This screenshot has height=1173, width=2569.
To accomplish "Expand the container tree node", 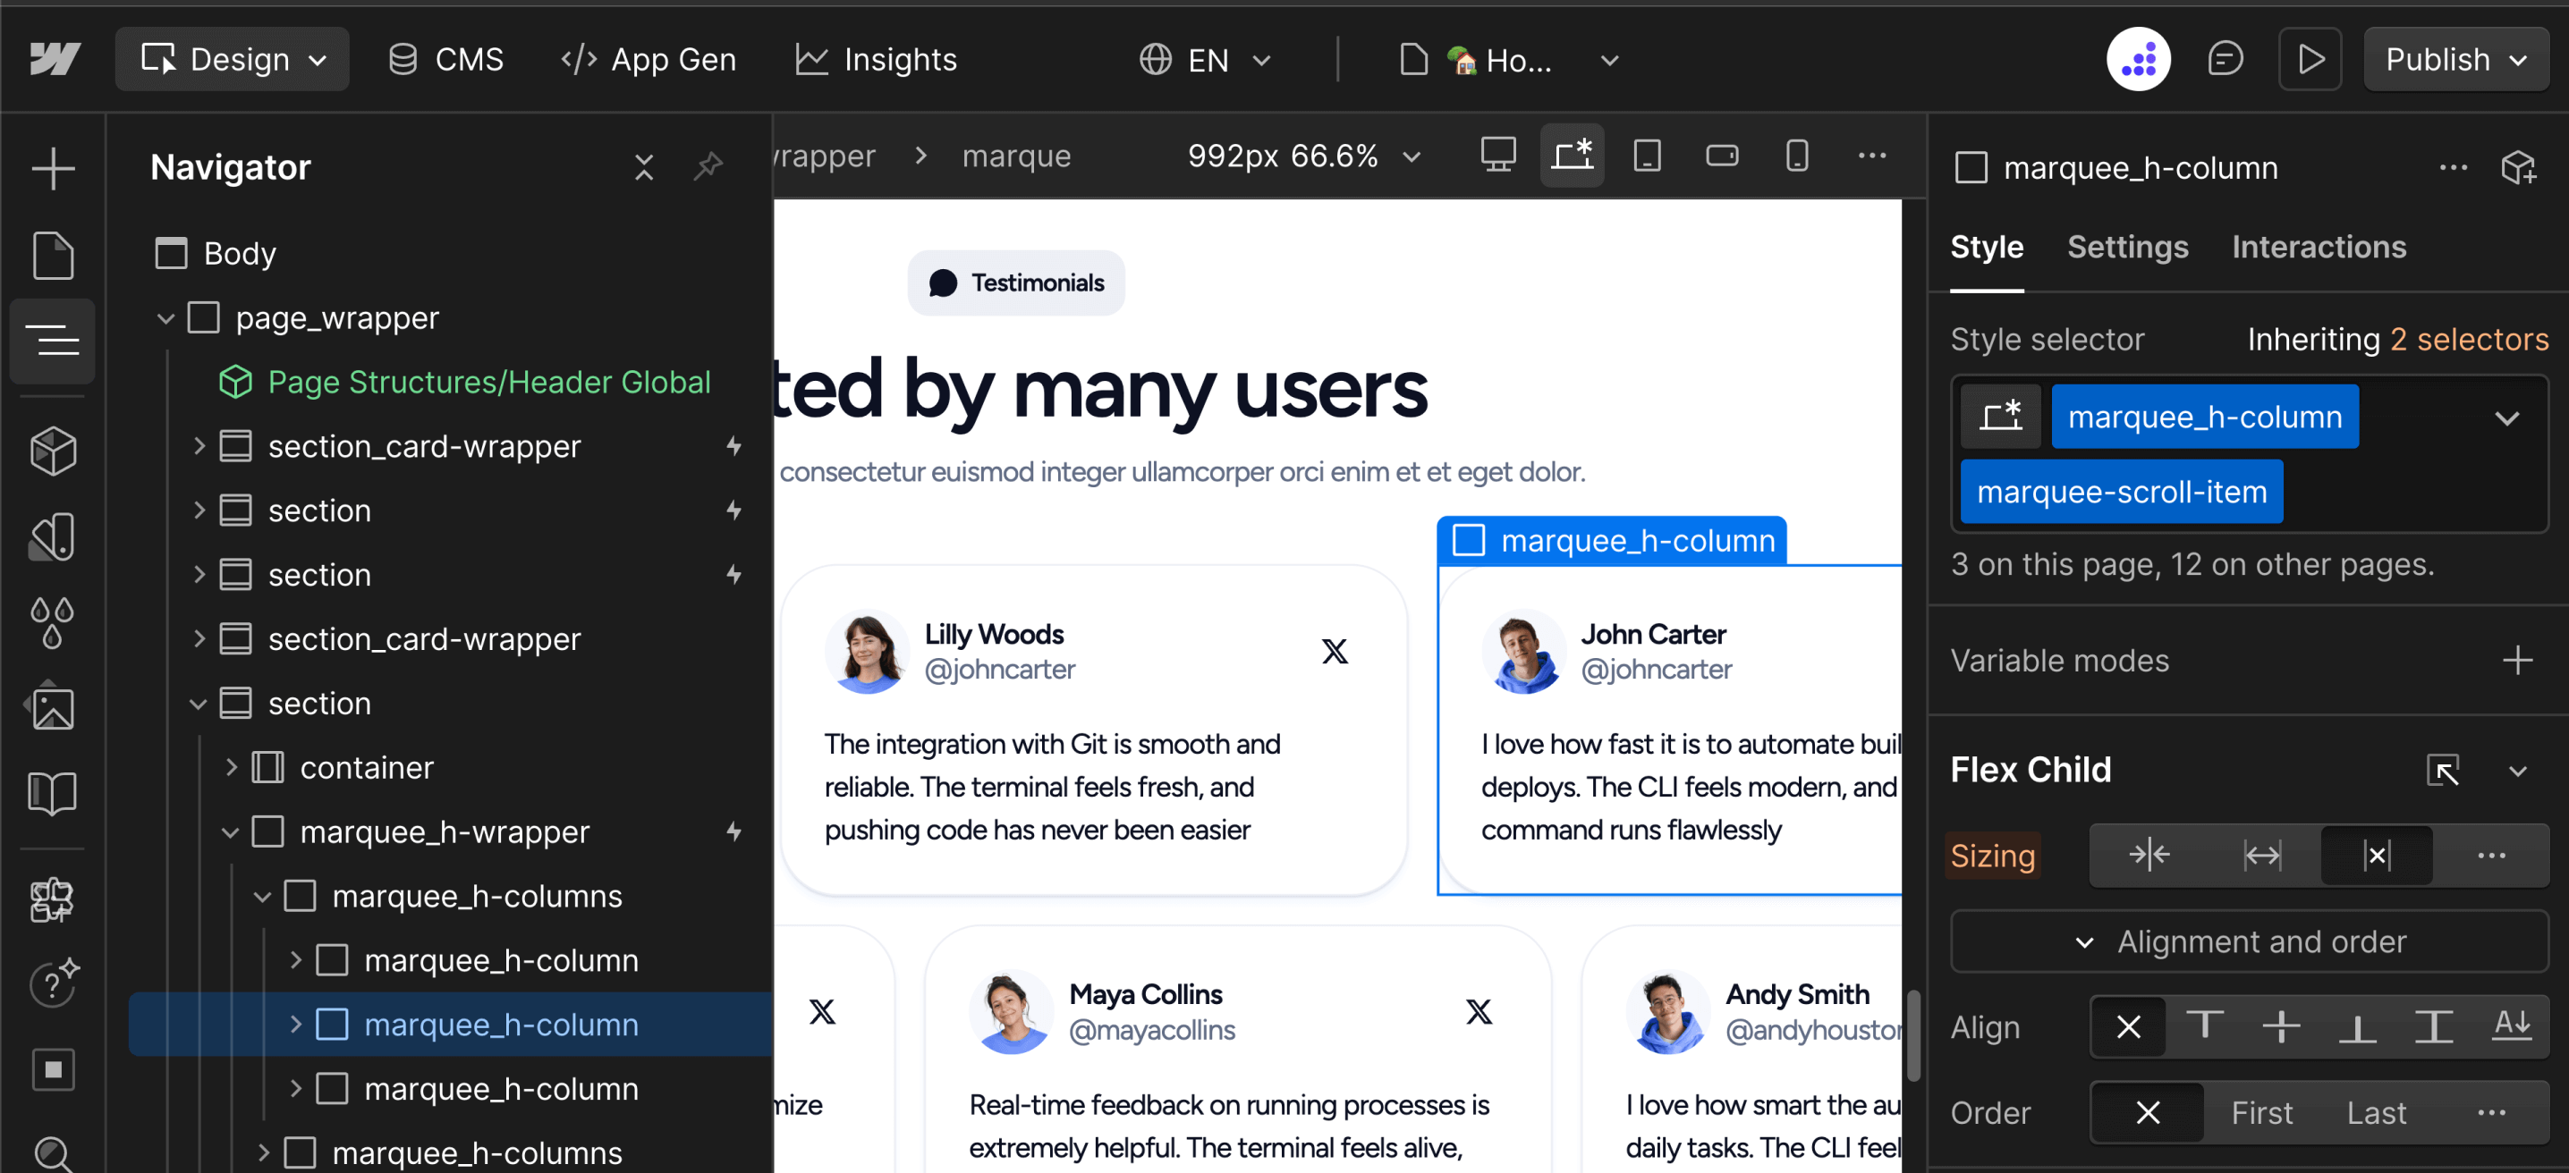I will pyautogui.click(x=231, y=767).
